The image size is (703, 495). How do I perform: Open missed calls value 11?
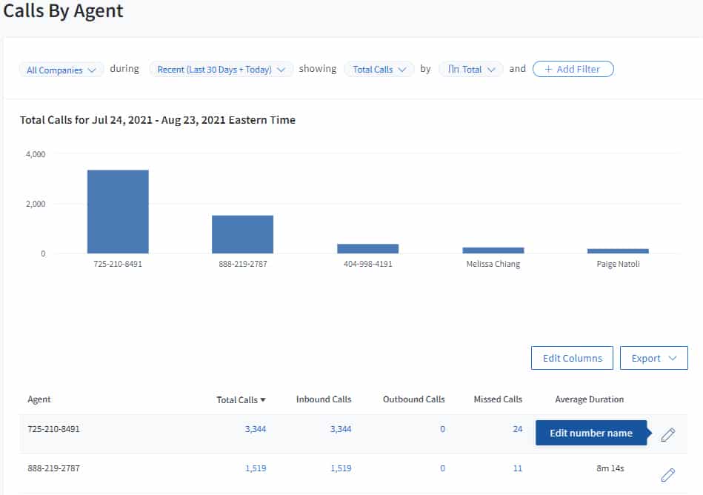coord(517,468)
